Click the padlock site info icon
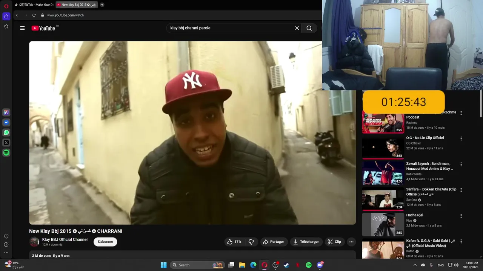Viewport: 483px width, 271px height. [43, 15]
